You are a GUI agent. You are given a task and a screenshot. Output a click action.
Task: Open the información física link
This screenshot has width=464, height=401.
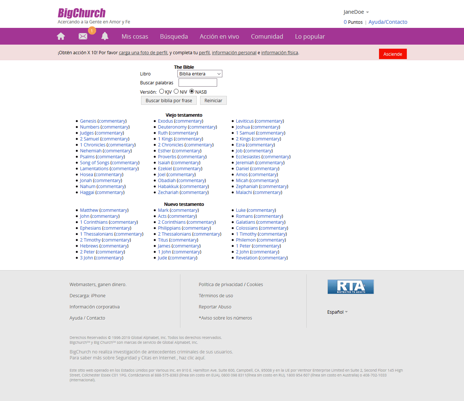(x=280, y=53)
